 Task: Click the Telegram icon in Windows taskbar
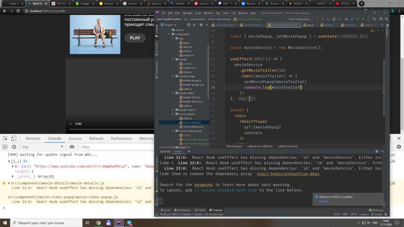point(129,223)
